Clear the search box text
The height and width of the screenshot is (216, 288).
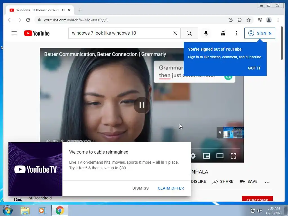coord(175,33)
